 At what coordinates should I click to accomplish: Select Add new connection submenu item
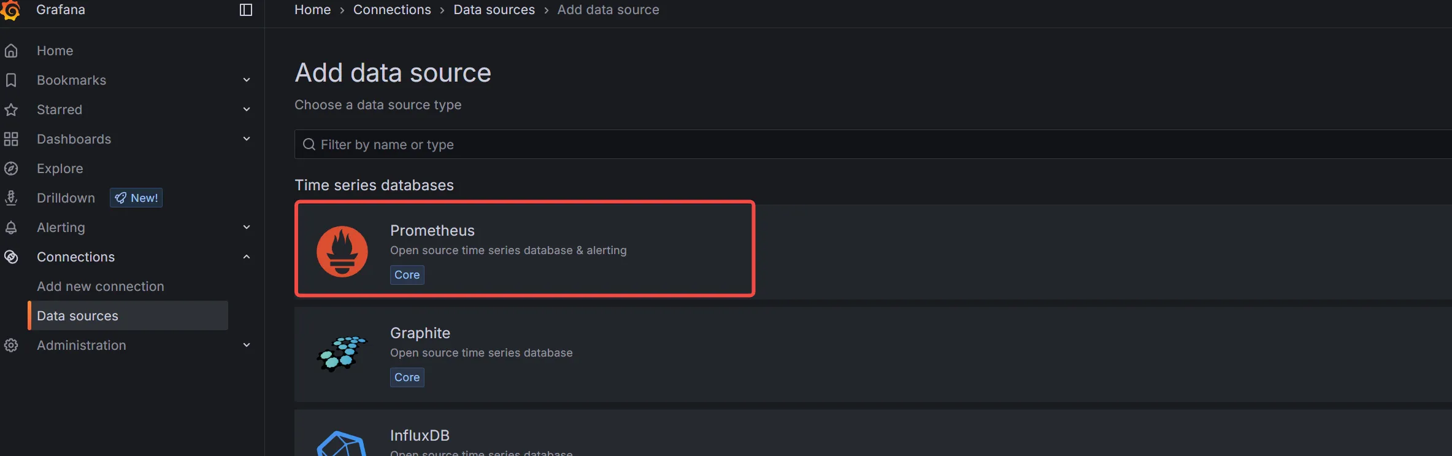(101, 287)
